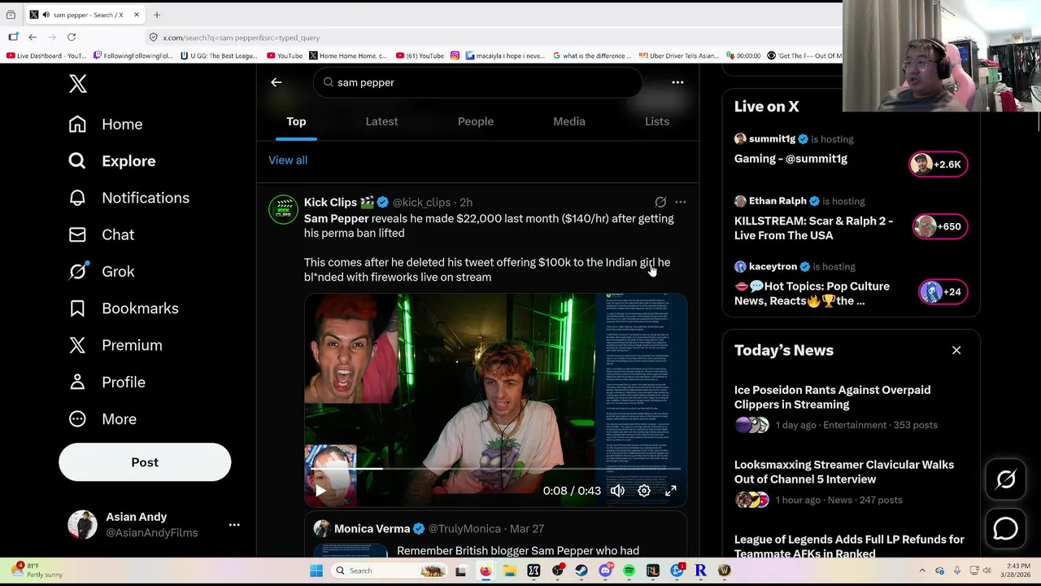The width and height of the screenshot is (1041, 586).
Task: Mute the video volume
Action: coord(617,491)
